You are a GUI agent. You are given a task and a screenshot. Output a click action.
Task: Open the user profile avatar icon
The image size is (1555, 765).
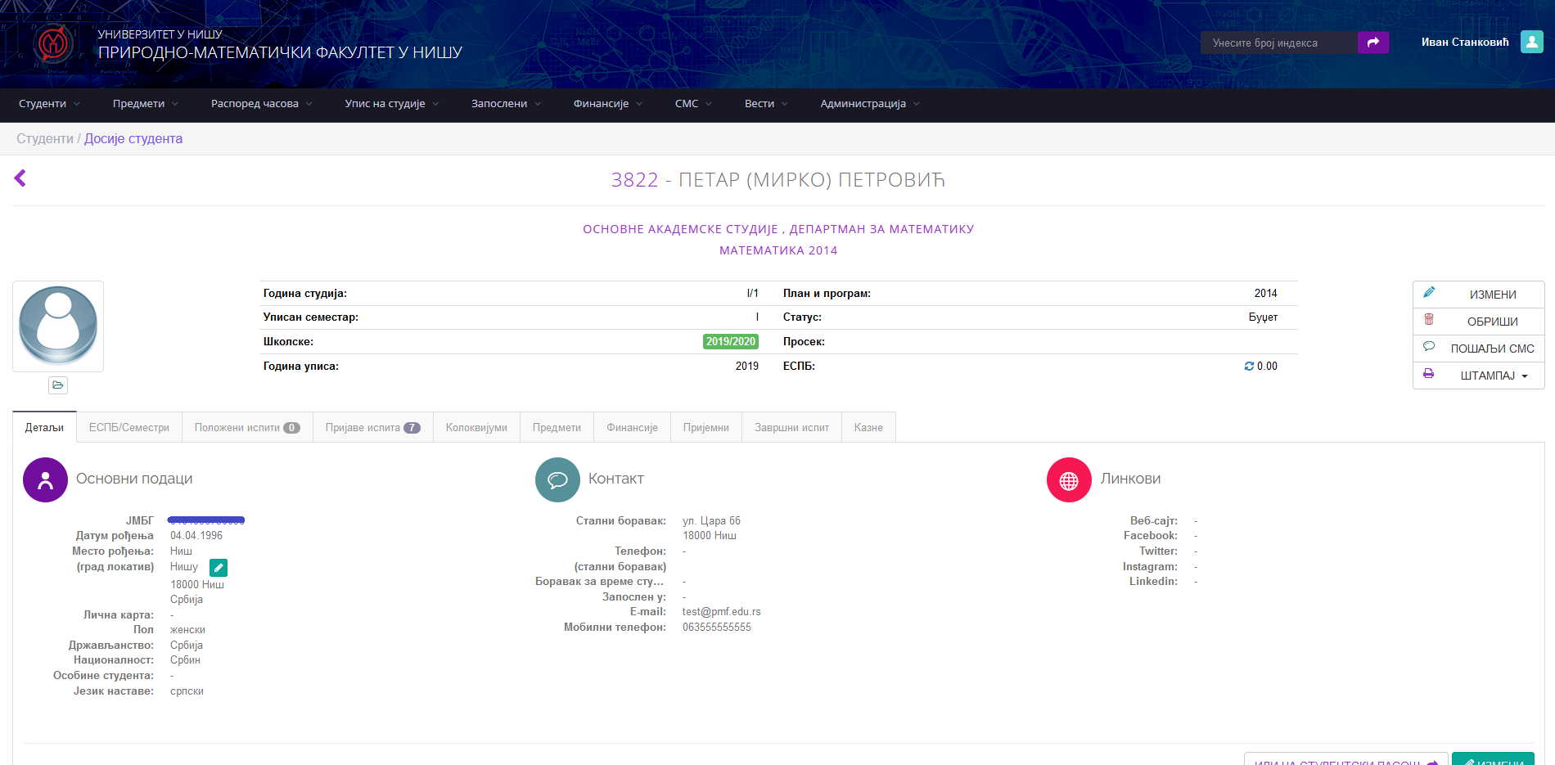[x=1531, y=42]
